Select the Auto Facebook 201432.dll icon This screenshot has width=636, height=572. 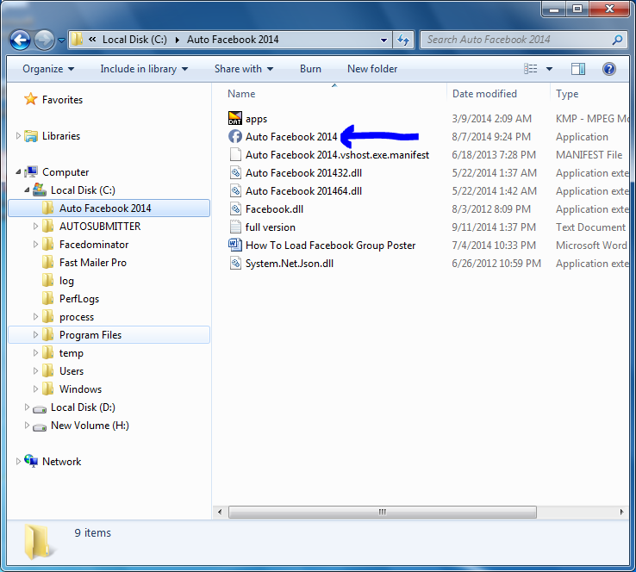[x=235, y=172]
